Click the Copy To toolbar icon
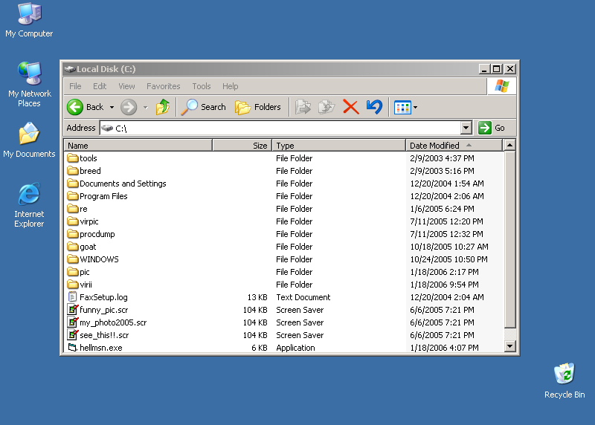 point(327,107)
